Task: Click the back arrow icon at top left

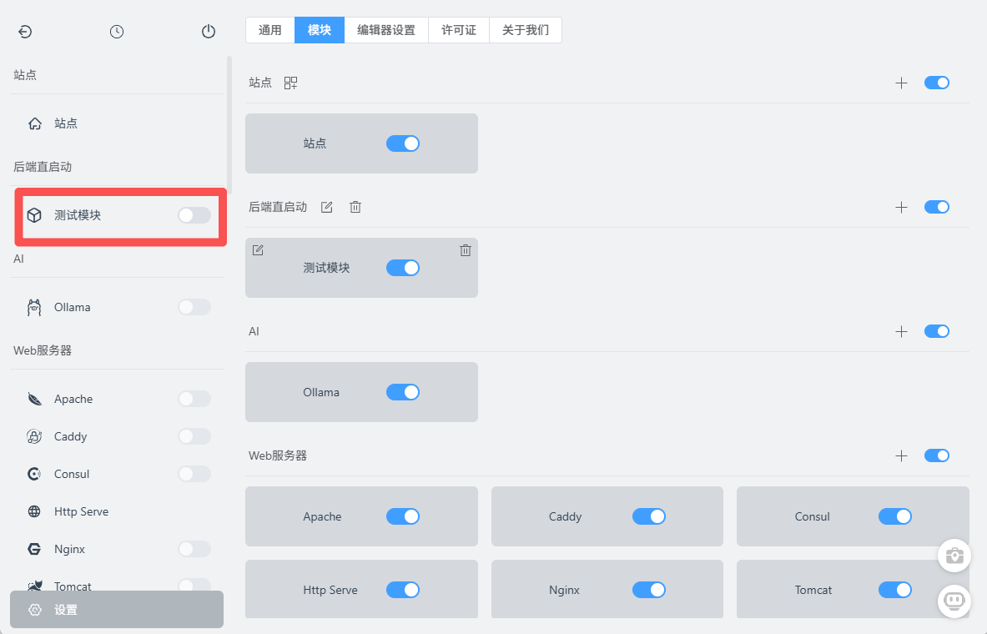Action: click(25, 31)
